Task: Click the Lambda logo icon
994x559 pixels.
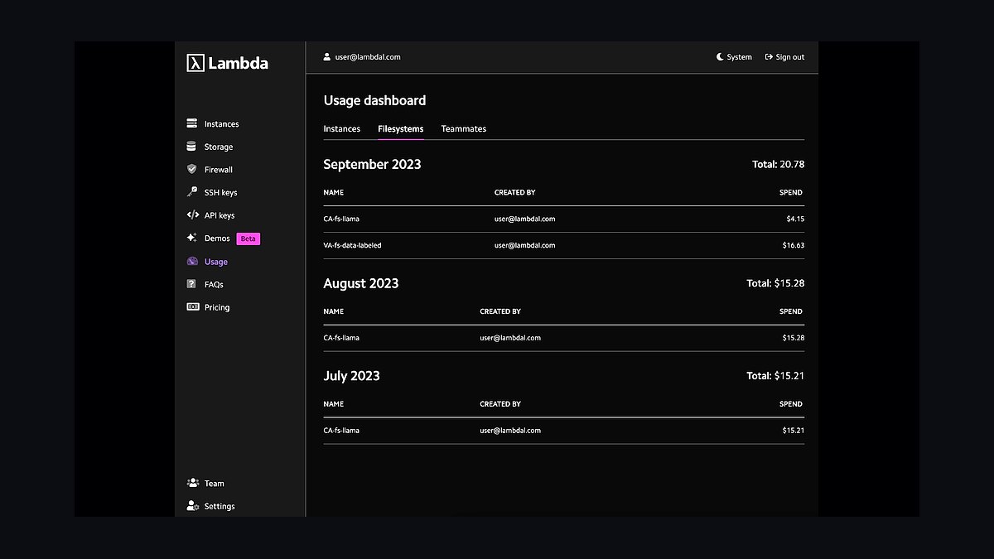Action: click(x=195, y=63)
